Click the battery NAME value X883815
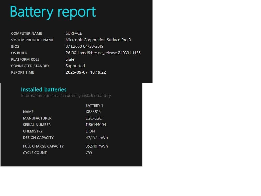This screenshot has height=196, width=261. pos(93,112)
